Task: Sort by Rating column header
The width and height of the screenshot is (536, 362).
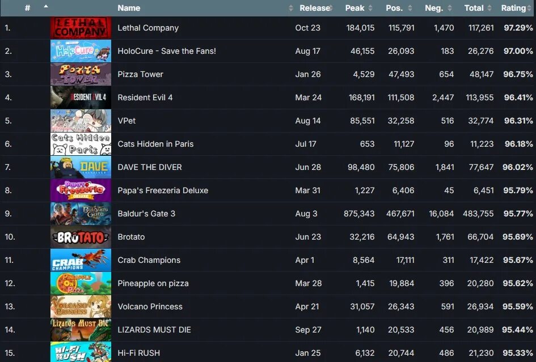Action: 513,8
